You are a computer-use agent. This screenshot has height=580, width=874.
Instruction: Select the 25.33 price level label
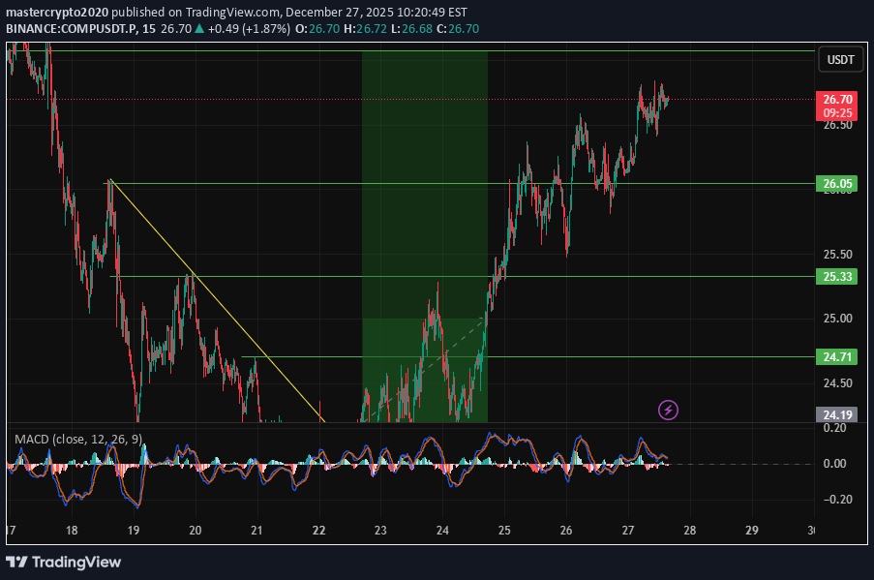tap(837, 276)
